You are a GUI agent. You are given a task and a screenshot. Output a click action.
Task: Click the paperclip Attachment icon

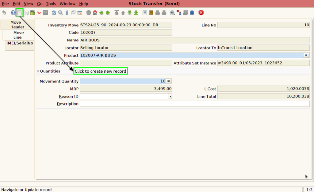67,13
